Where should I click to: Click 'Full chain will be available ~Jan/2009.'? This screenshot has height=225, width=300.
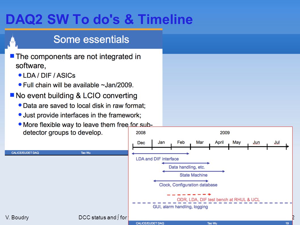(x=78, y=85)
